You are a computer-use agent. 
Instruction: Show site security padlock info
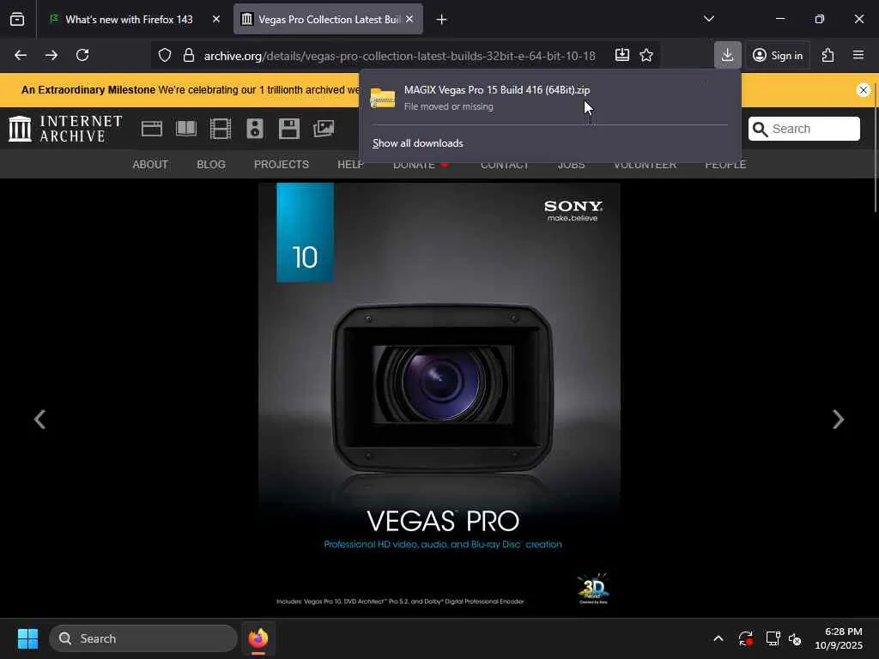click(189, 55)
